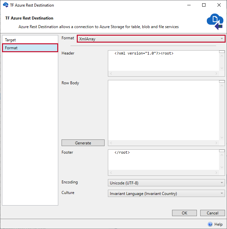Click Footer box horizontal scroll left arrow
Image resolution: width=227 pixels, height=229 pixels.
pos(111,172)
